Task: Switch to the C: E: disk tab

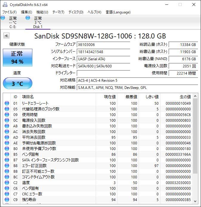Action: (x=13, y=22)
